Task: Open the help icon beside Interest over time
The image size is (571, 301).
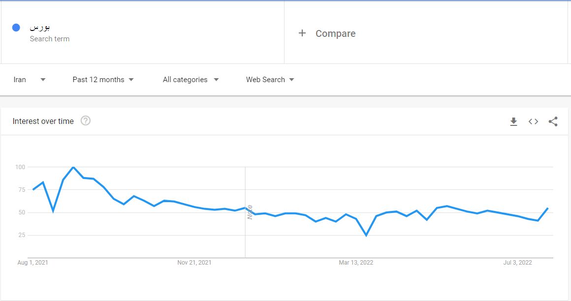Action: click(86, 120)
